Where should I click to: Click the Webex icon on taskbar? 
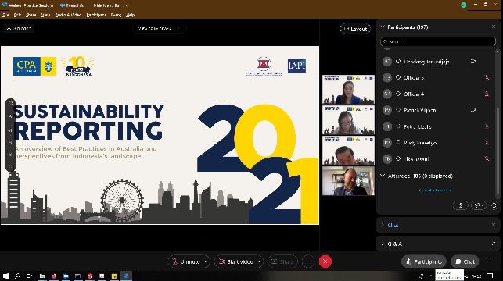click(x=126, y=276)
